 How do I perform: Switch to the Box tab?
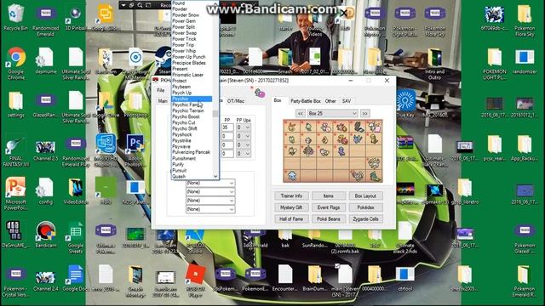click(278, 100)
